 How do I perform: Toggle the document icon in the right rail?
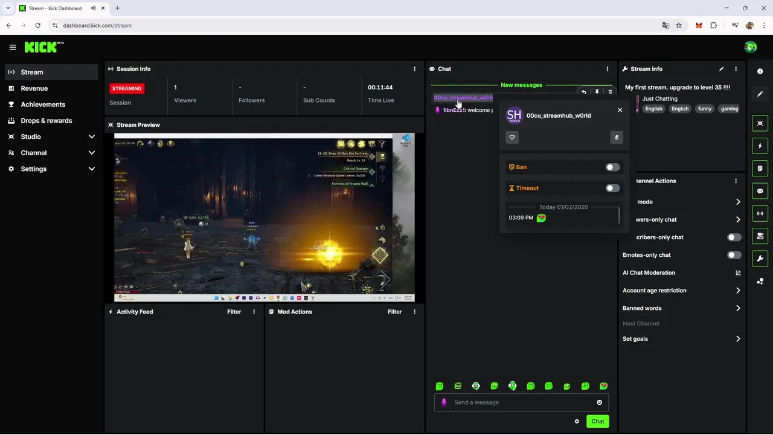tap(760, 168)
